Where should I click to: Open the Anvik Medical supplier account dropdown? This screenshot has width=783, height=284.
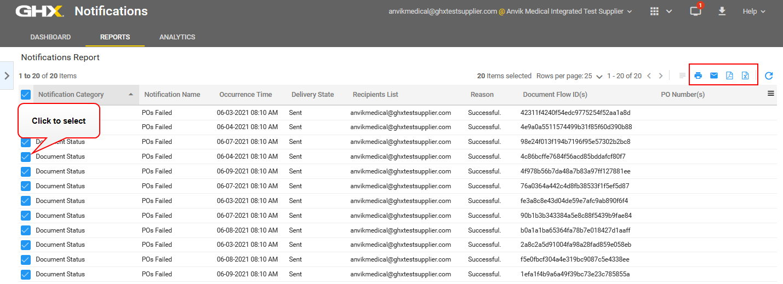pyautogui.click(x=569, y=11)
